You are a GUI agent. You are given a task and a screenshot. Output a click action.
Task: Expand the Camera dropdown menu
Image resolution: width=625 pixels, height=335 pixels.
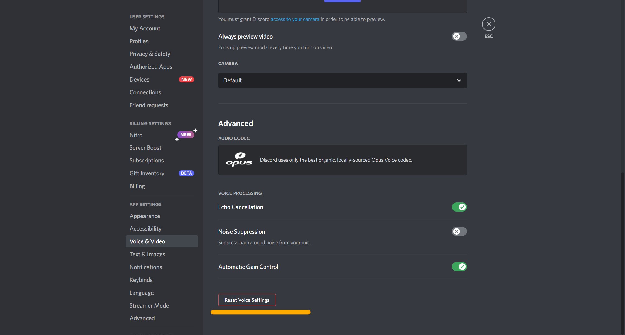pos(342,80)
